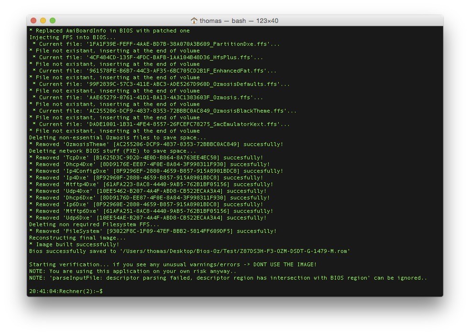Click the Removed 'Udp6Dxe' line
The width and height of the screenshot is (470, 335).
tap(148, 218)
